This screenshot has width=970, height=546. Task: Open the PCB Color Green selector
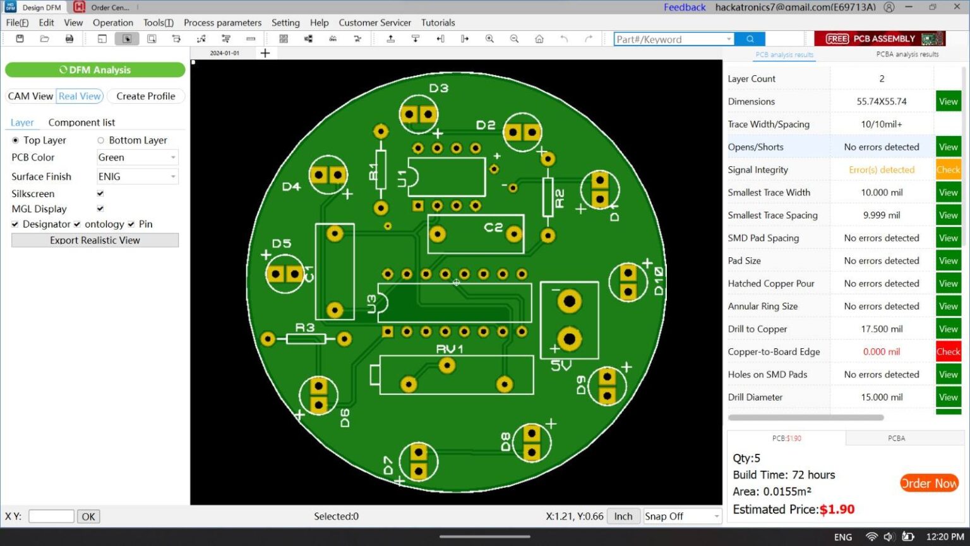tap(173, 157)
